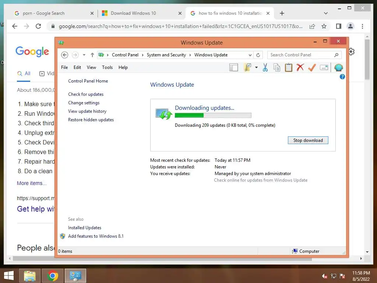Open Control Panel Home link
Screen dimensions: 377x283
(x=88, y=81)
